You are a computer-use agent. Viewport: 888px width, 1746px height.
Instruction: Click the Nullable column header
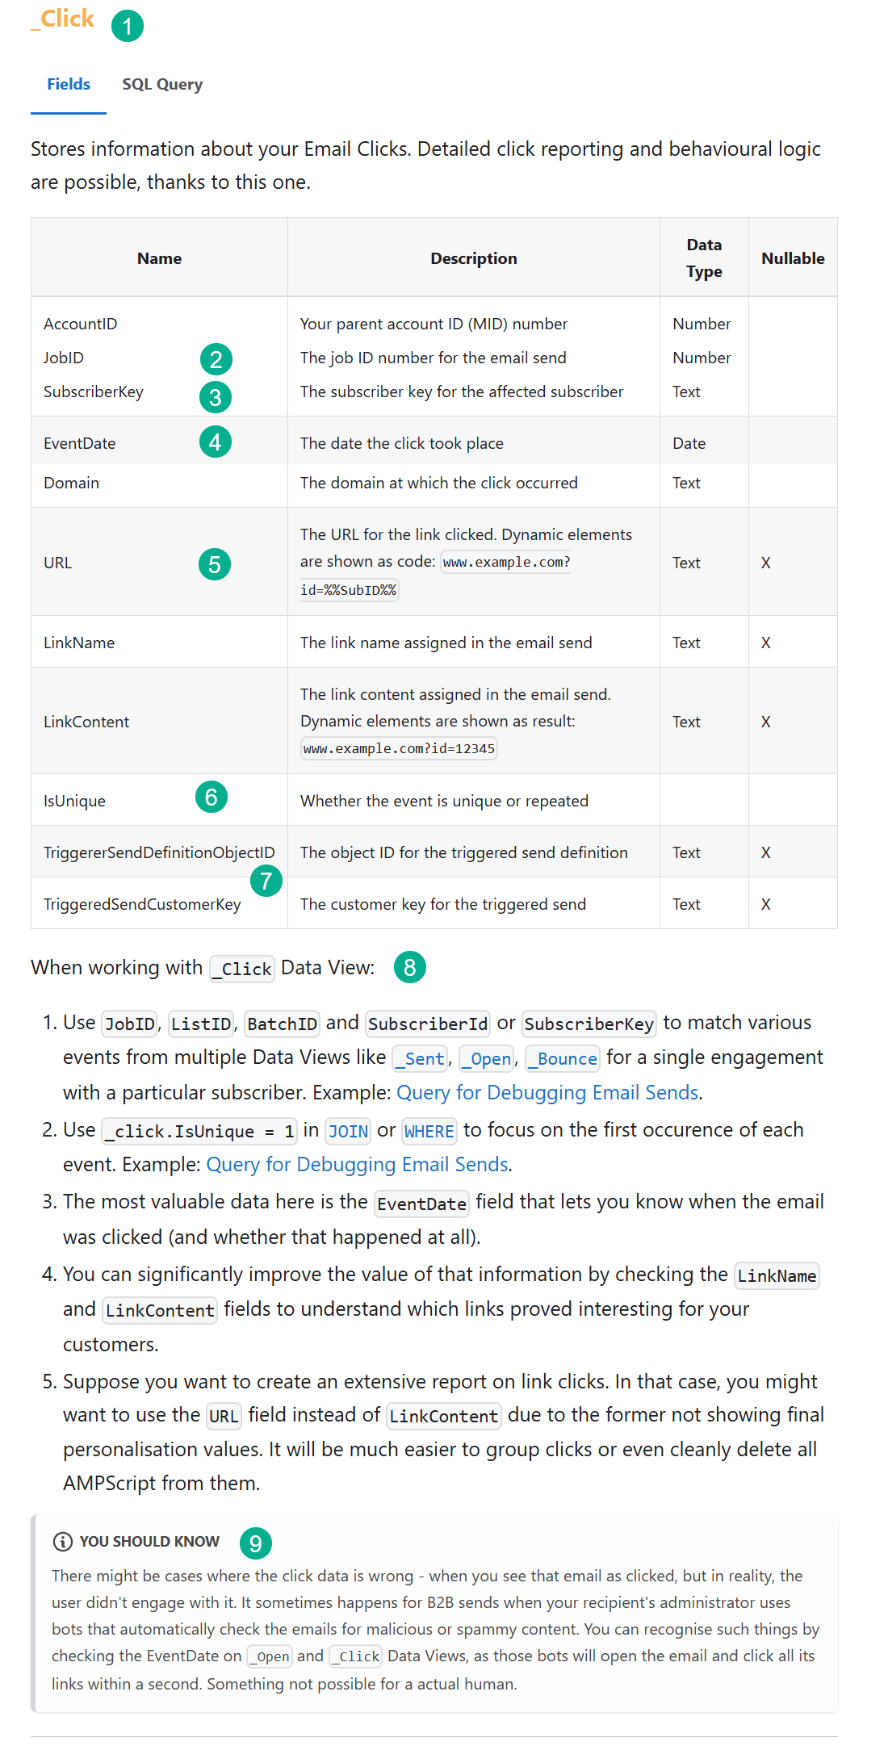point(793,258)
